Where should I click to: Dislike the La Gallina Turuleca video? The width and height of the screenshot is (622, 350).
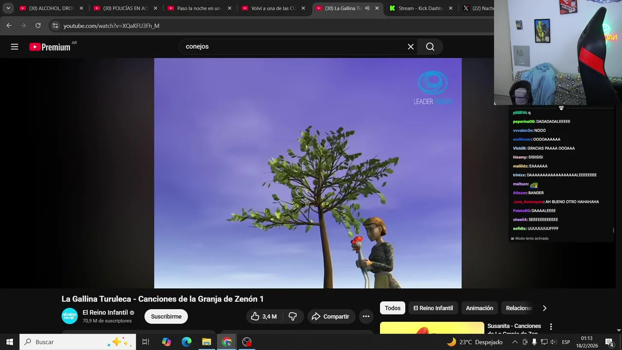click(x=293, y=316)
